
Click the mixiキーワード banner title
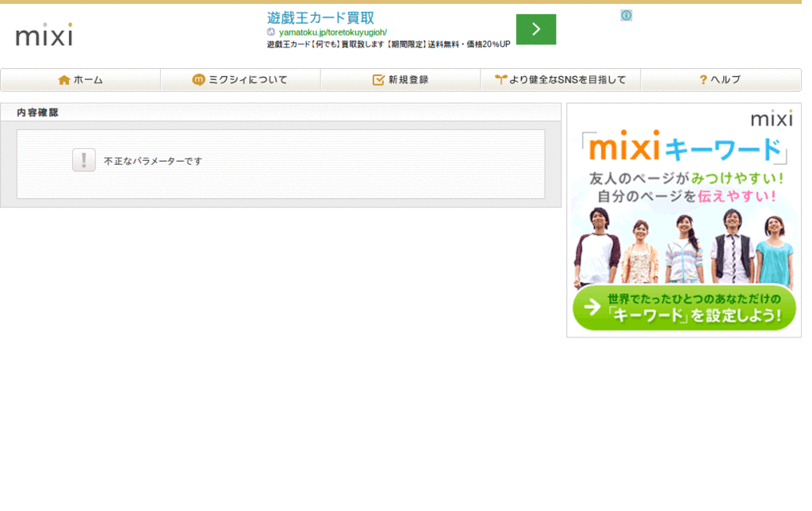click(684, 147)
